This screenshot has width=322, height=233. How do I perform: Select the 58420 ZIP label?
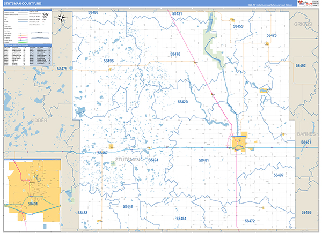click(x=183, y=102)
